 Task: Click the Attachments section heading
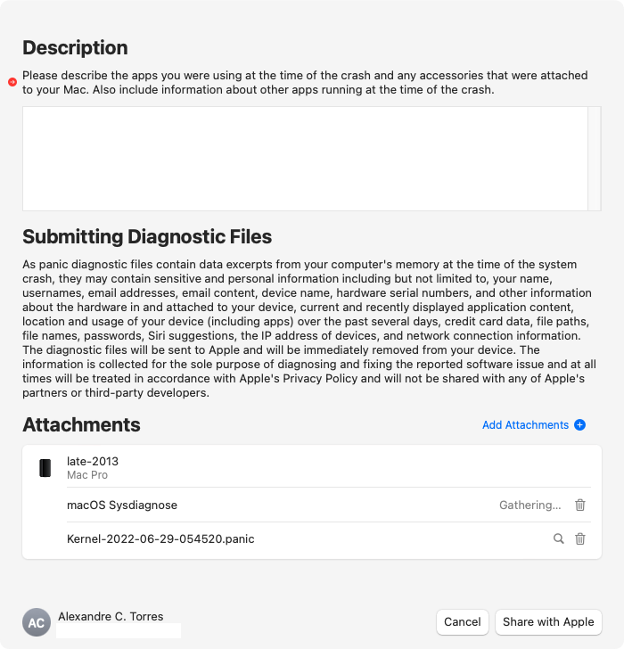coord(81,424)
